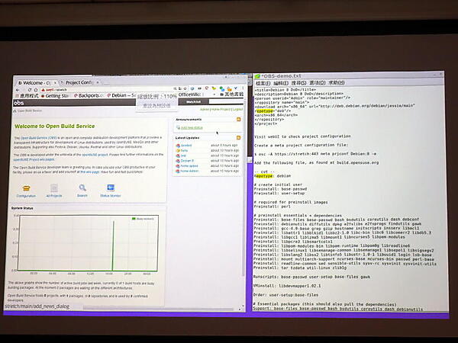Open the Debian bookmark

point(121,95)
